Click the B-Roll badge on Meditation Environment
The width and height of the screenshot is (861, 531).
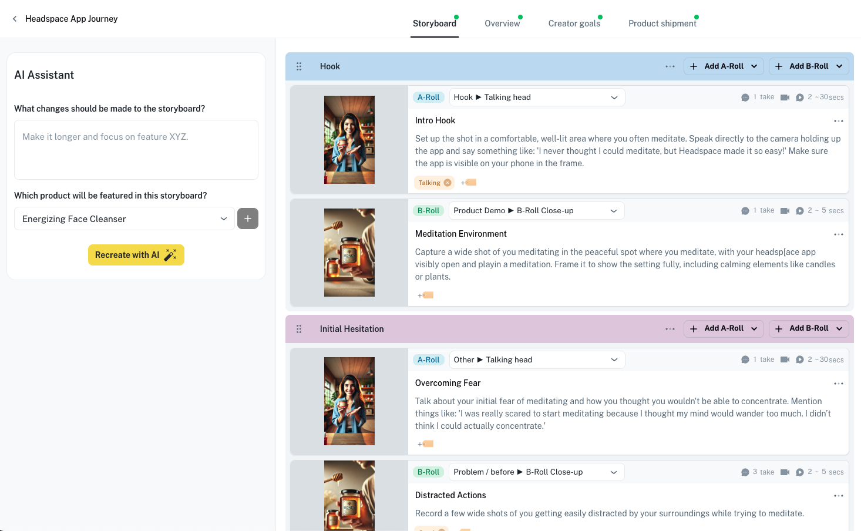tap(428, 211)
